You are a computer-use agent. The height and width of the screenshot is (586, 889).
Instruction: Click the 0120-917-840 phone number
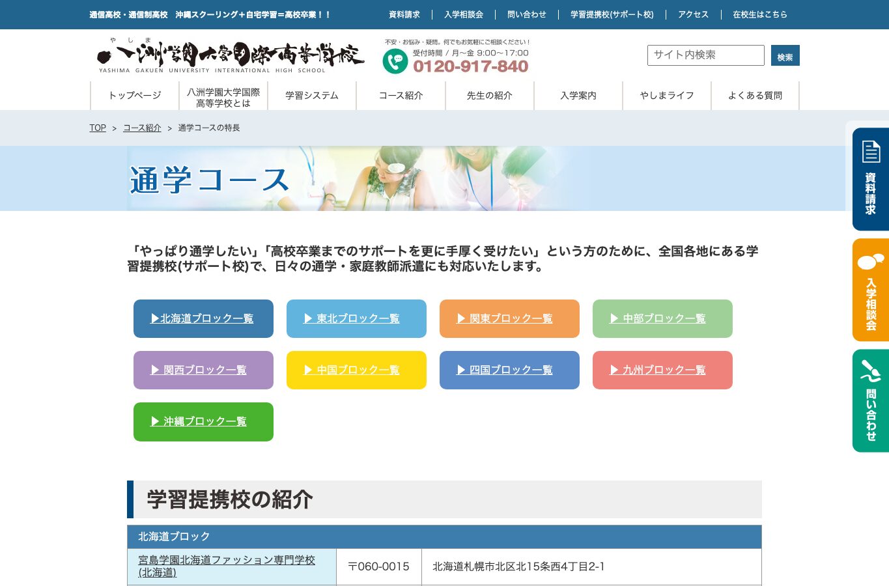471,66
